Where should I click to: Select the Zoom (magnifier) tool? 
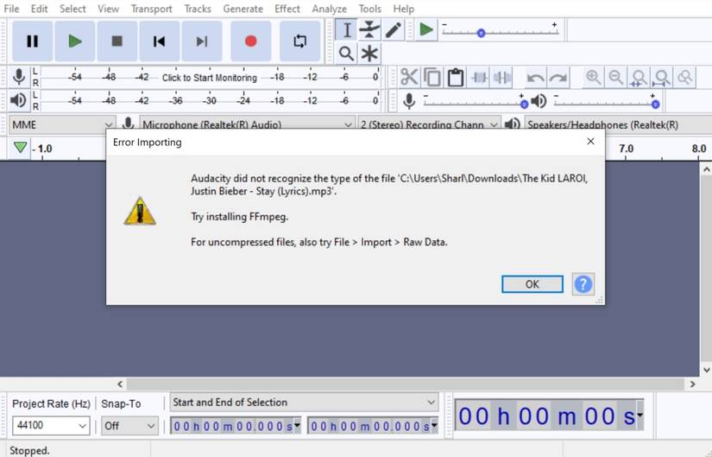click(x=346, y=54)
